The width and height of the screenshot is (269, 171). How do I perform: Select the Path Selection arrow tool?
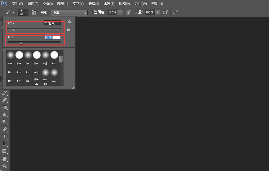coord(4,144)
